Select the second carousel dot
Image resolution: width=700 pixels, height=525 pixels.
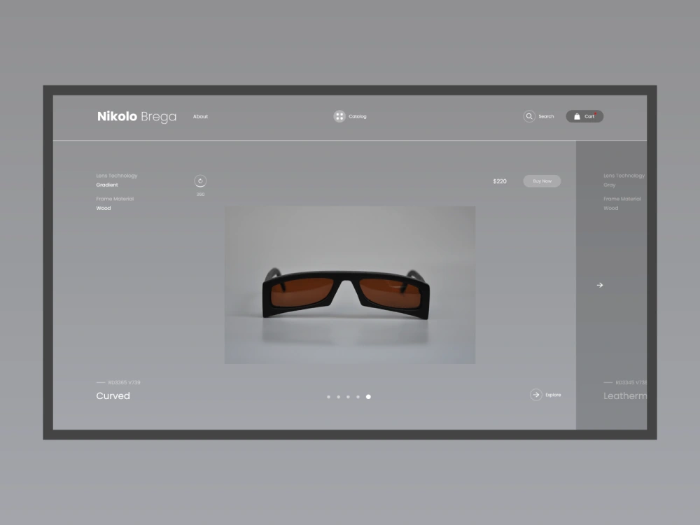tap(338, 397)
